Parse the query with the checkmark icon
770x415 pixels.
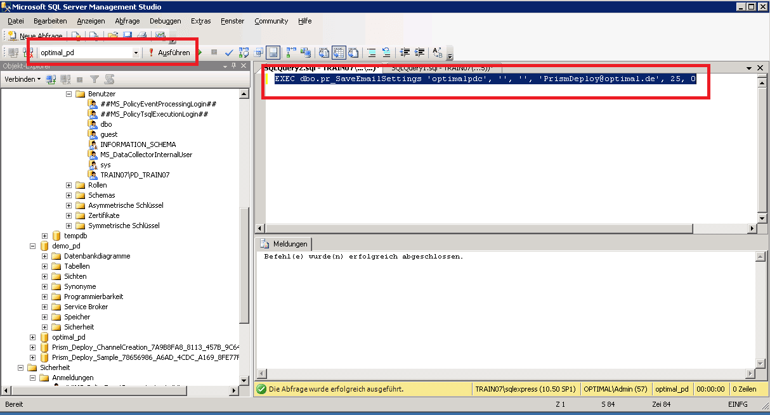pos(228,53)
